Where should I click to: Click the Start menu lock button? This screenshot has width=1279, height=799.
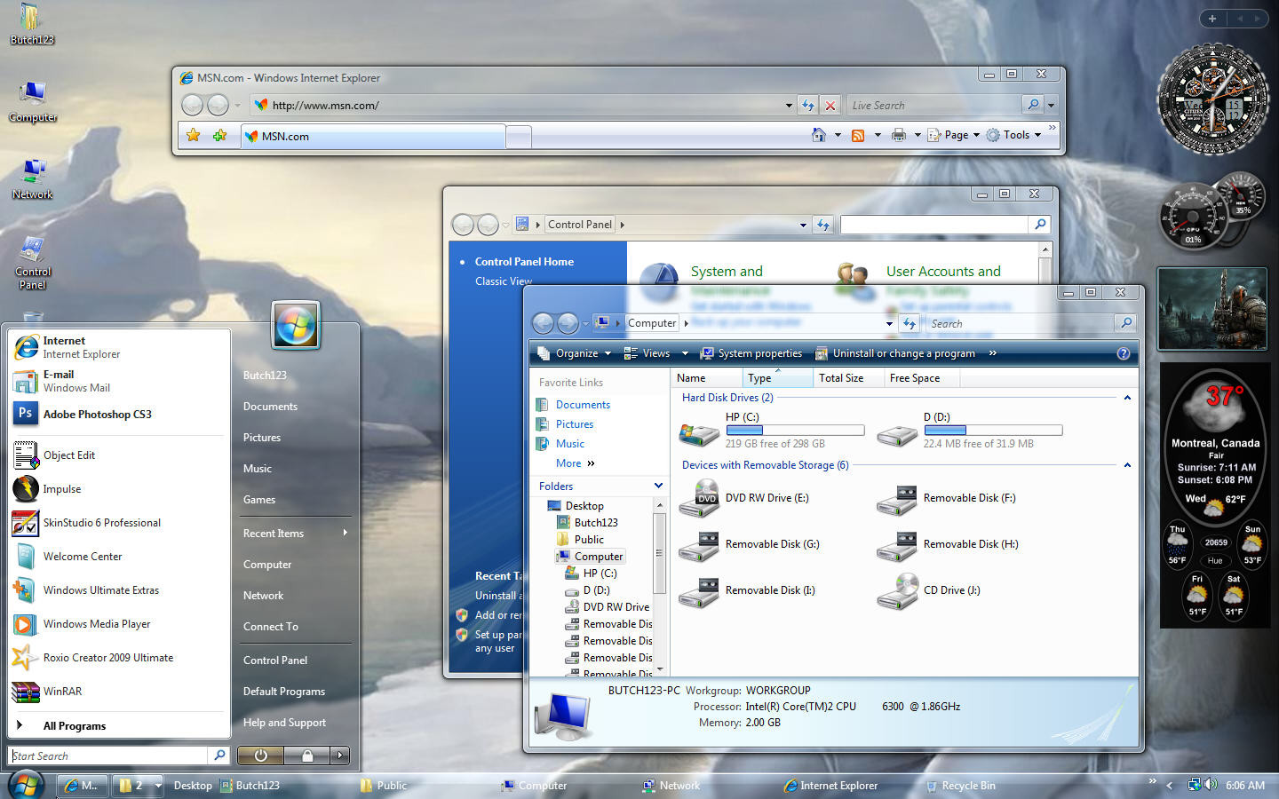click(306, 755)
